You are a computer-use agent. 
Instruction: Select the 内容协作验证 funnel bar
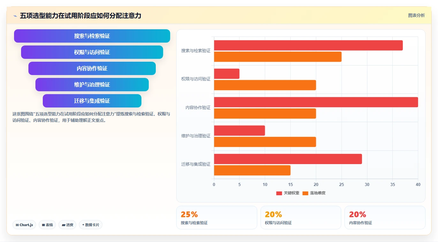[92, 68]
